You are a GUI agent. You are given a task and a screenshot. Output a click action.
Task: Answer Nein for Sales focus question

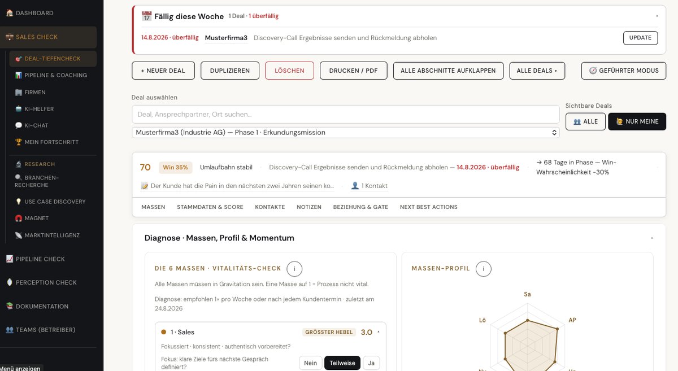click(310, 363)
